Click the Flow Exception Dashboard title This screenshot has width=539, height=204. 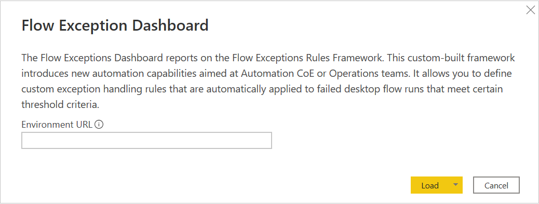click(x=115, y=25)
